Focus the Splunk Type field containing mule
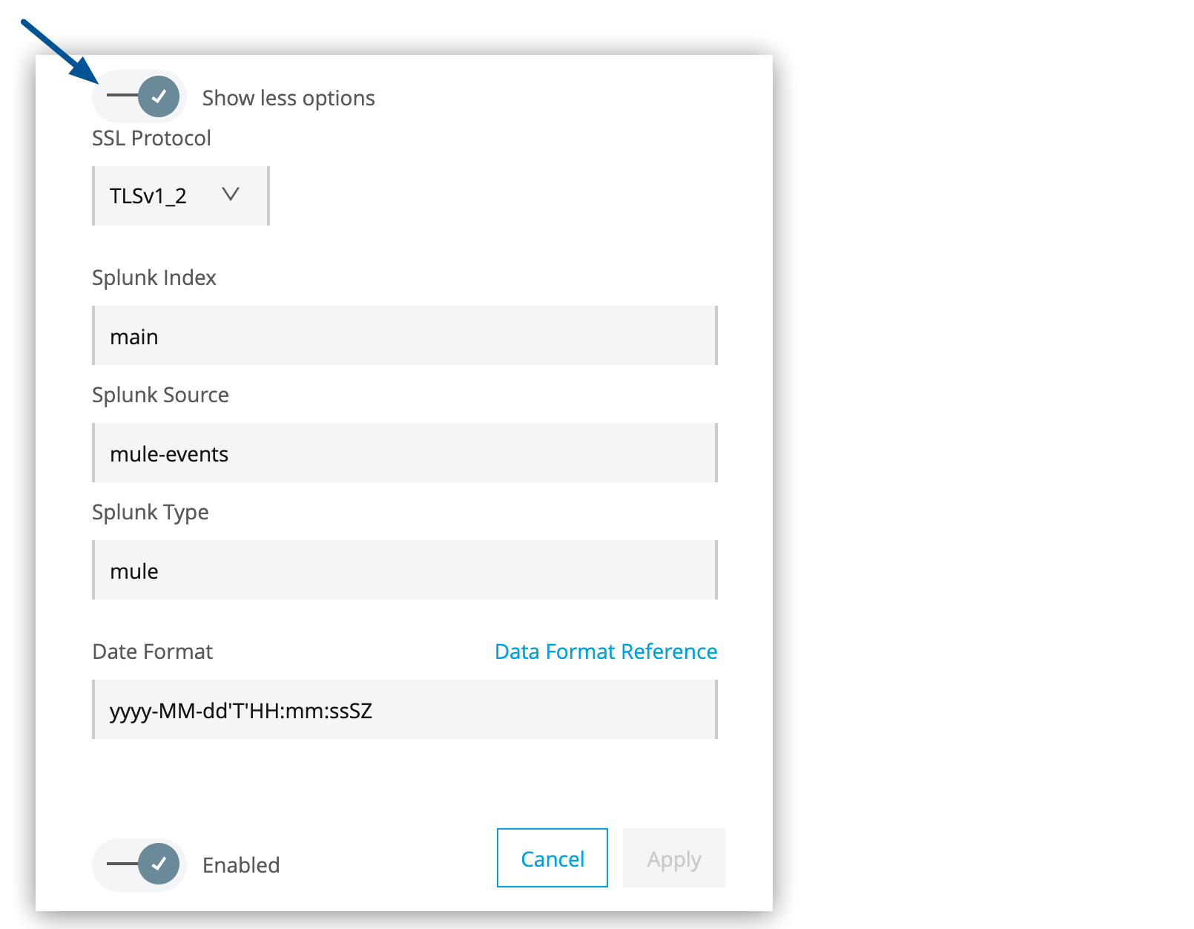 404,571
